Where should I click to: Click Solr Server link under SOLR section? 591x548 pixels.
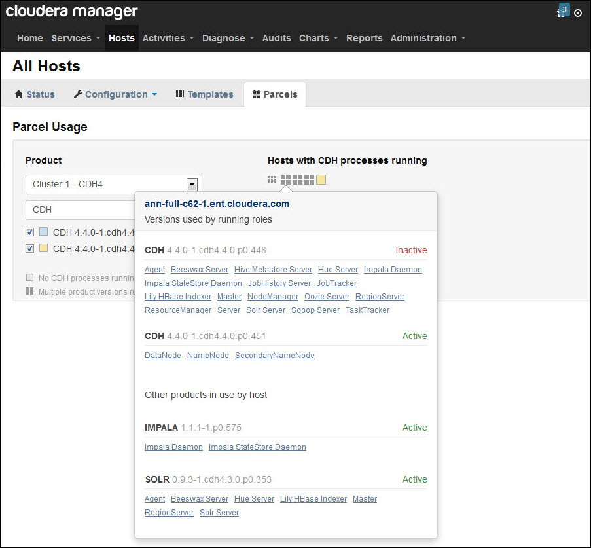[x=219, y=513]
